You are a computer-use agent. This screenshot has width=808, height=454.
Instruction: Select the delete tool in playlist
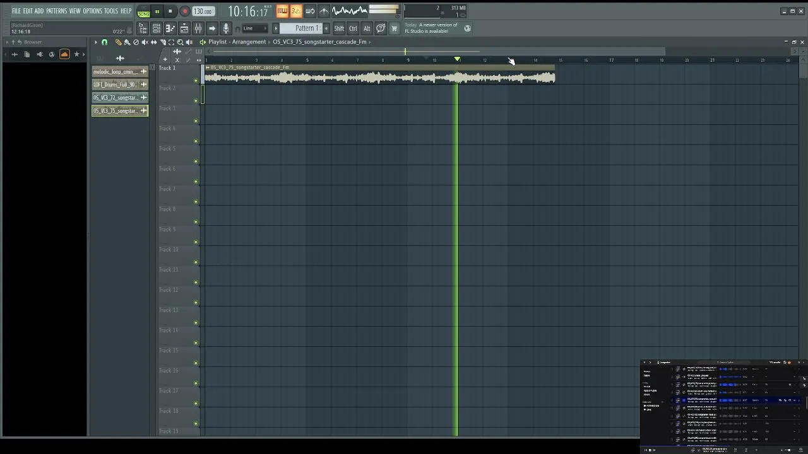[x=136, y=42]
